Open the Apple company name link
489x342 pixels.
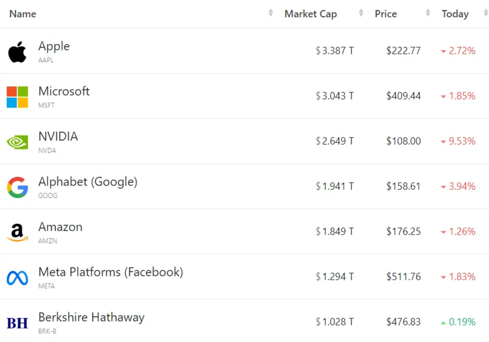(x=54, y=46)
